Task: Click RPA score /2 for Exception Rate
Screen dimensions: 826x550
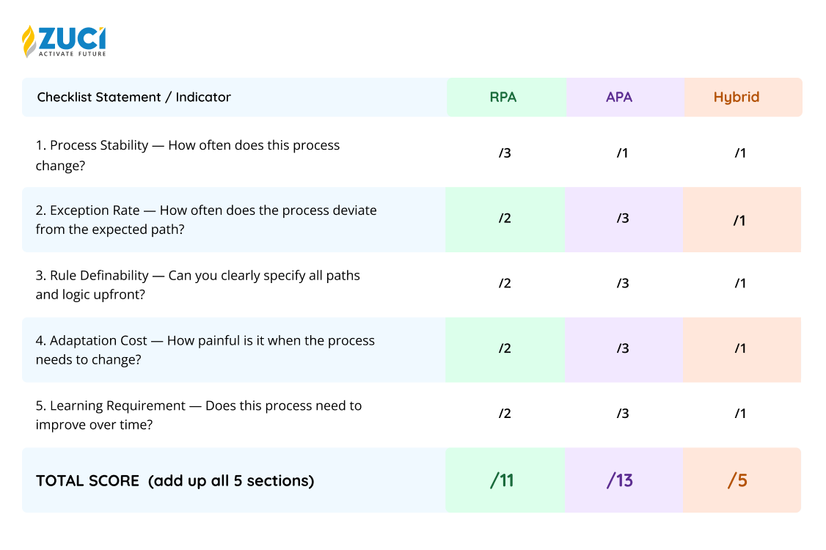Action: [x=505, y=218]
